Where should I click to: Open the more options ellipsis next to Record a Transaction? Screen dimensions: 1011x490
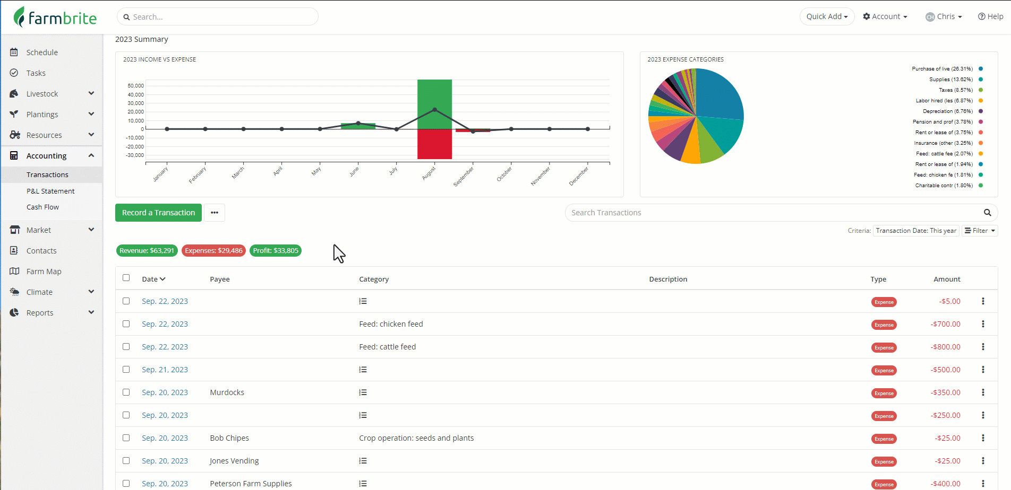pos(215,213)
